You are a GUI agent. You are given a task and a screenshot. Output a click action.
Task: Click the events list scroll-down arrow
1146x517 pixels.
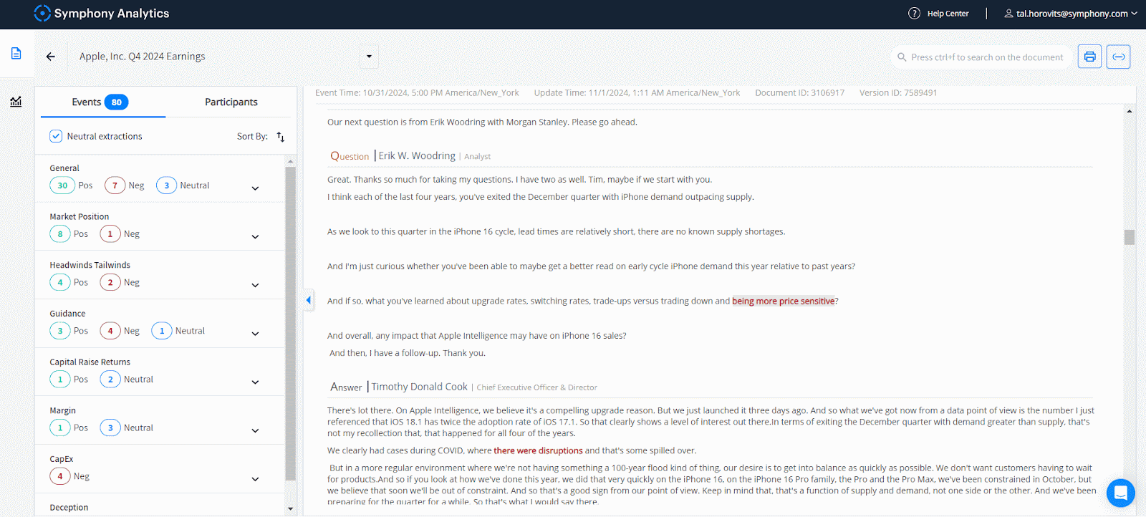[x=290, y=508]
